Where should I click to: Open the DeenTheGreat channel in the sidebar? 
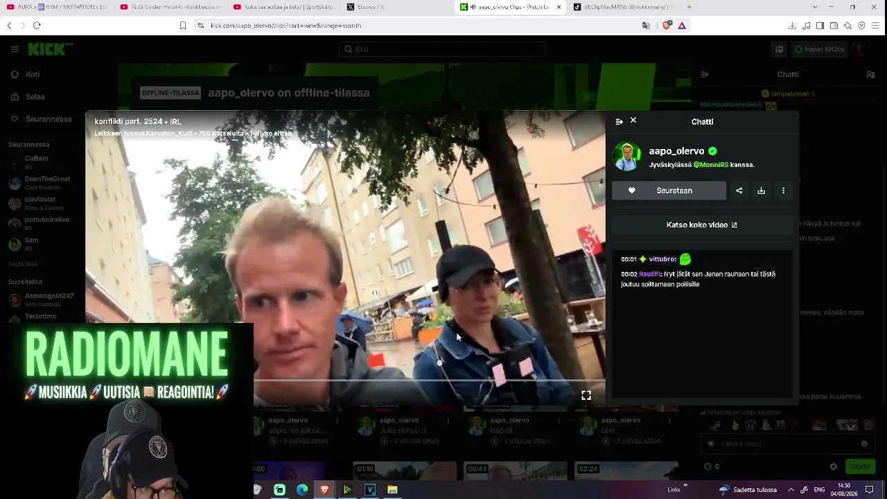(42, 182)
